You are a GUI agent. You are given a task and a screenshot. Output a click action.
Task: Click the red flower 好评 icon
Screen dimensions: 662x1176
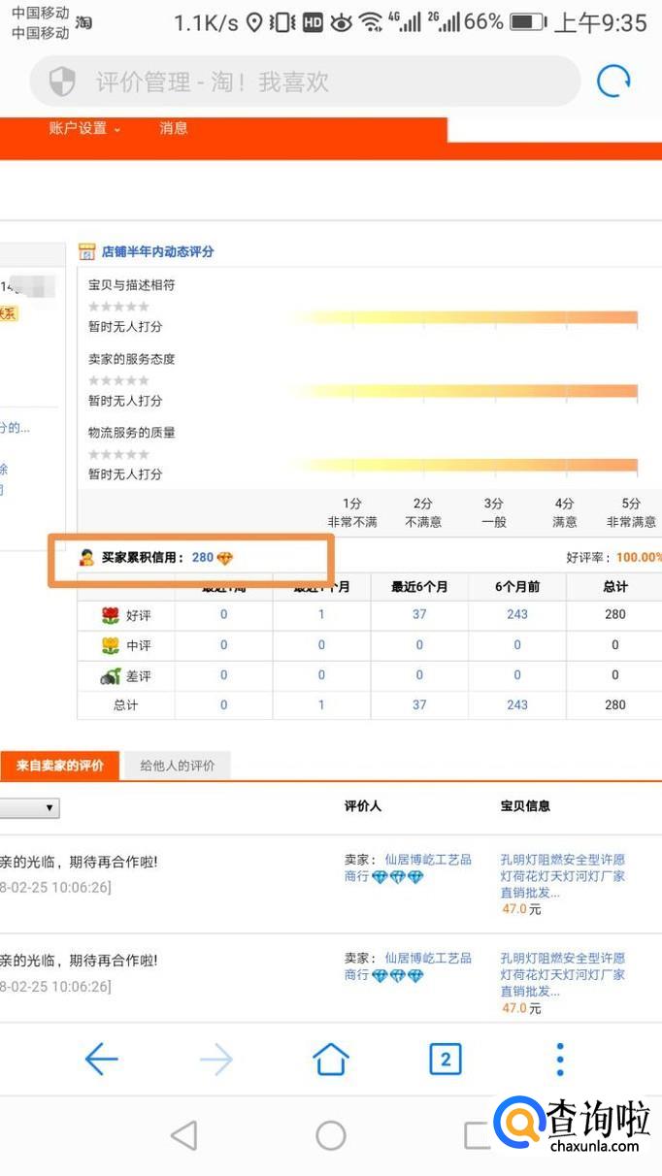[x=110, y=615]
